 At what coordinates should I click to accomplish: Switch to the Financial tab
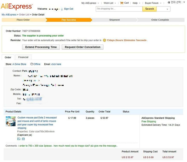pyautogui.click(x=23, y=57)
